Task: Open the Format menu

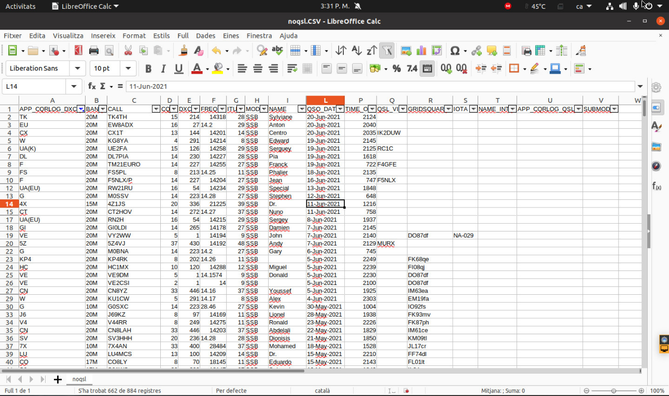Action: point(134,36)
